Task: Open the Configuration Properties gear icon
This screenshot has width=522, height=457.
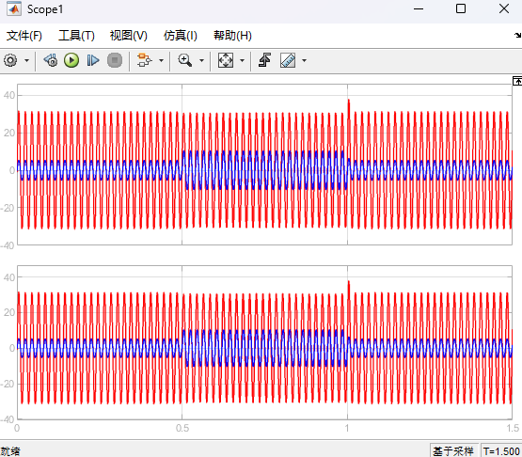Action: click(x=10, y=60)
